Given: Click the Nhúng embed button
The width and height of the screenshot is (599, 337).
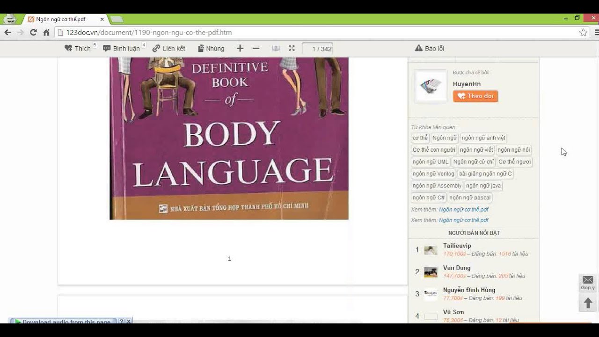Looking at the screenshot, I should click(x=211, y=48).
